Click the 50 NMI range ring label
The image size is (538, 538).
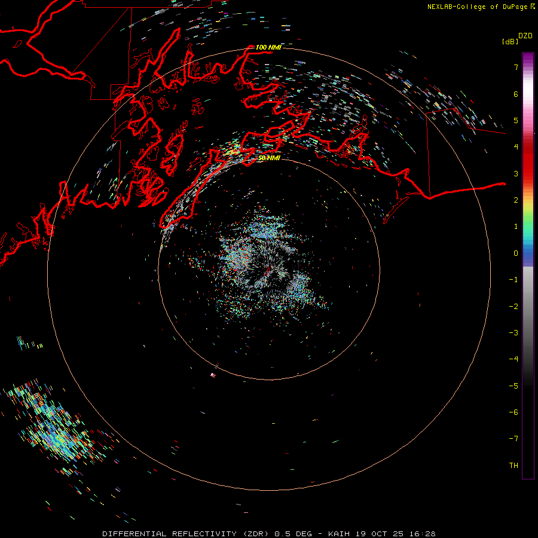click(x=269, y=158)
